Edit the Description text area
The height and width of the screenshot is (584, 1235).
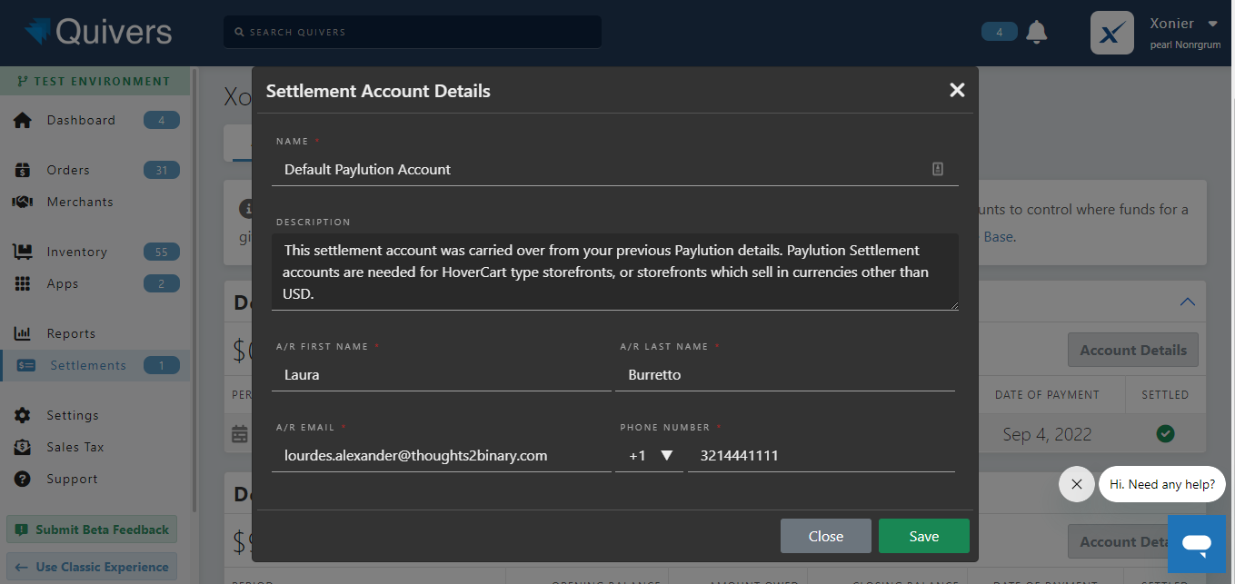(614, 272)
